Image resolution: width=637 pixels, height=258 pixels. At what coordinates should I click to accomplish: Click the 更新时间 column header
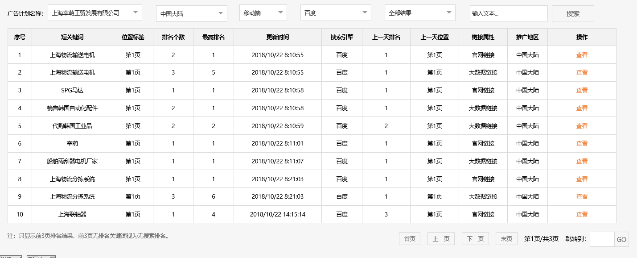[278, 37]
